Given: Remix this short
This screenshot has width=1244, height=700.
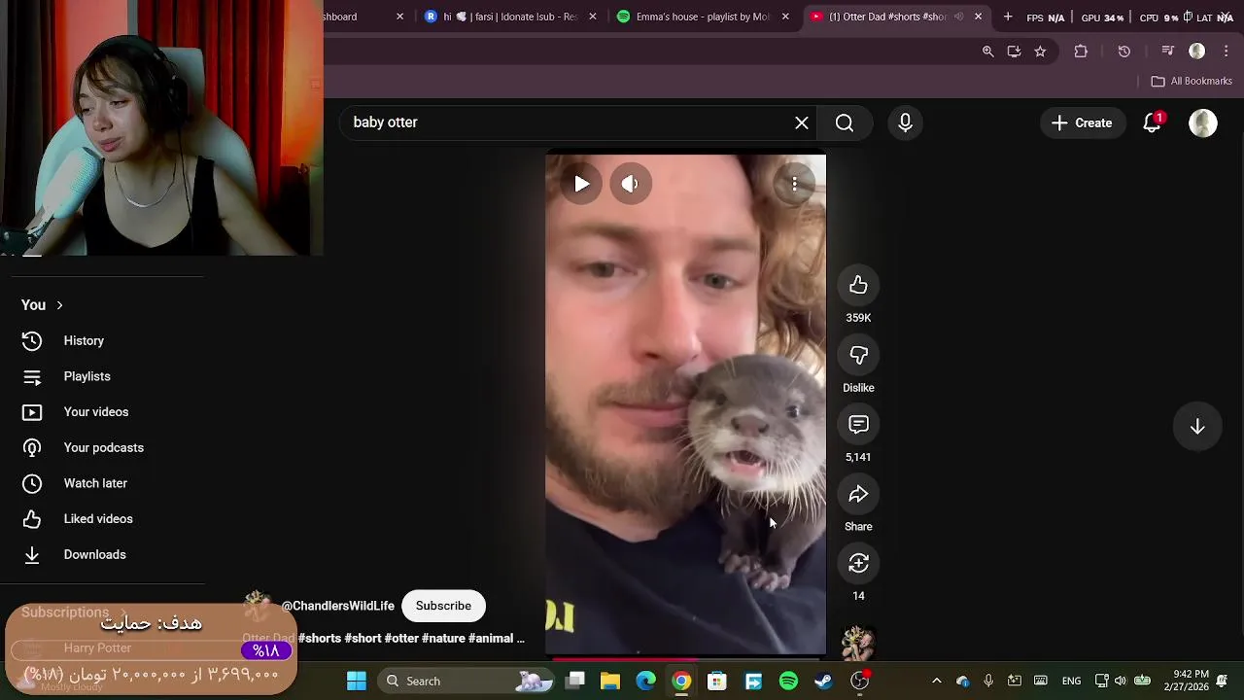Looking at the screenshot, I should [858, 564].
